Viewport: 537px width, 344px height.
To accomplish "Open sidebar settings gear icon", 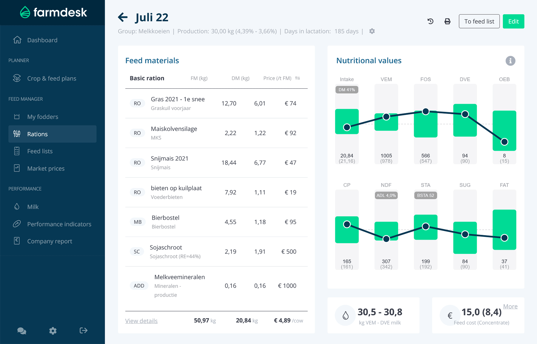I will click(x=53, y=331).
